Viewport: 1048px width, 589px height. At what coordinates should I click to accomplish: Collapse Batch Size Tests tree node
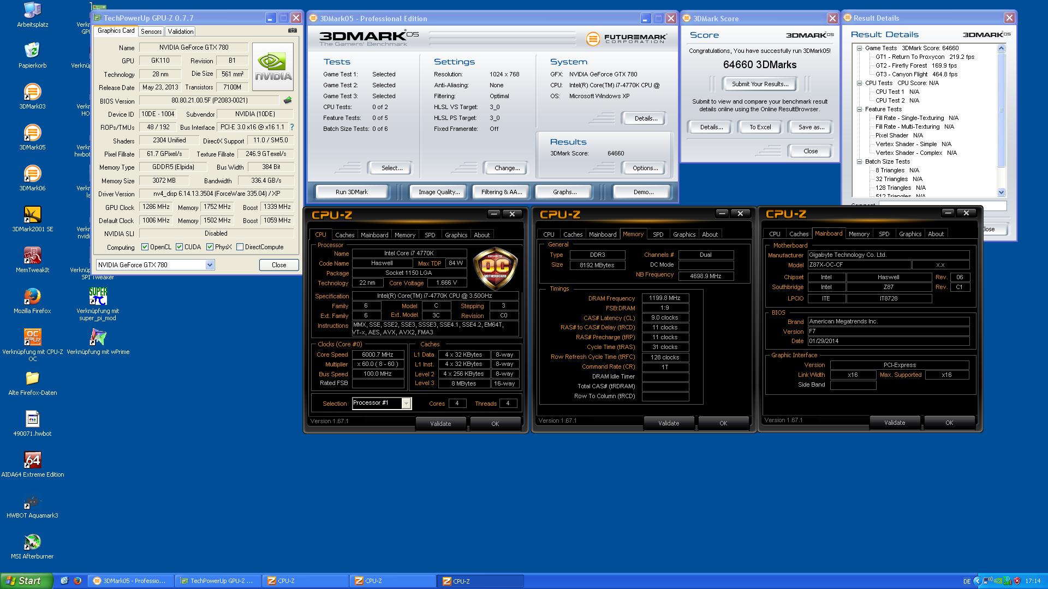(x=859, y=161)
